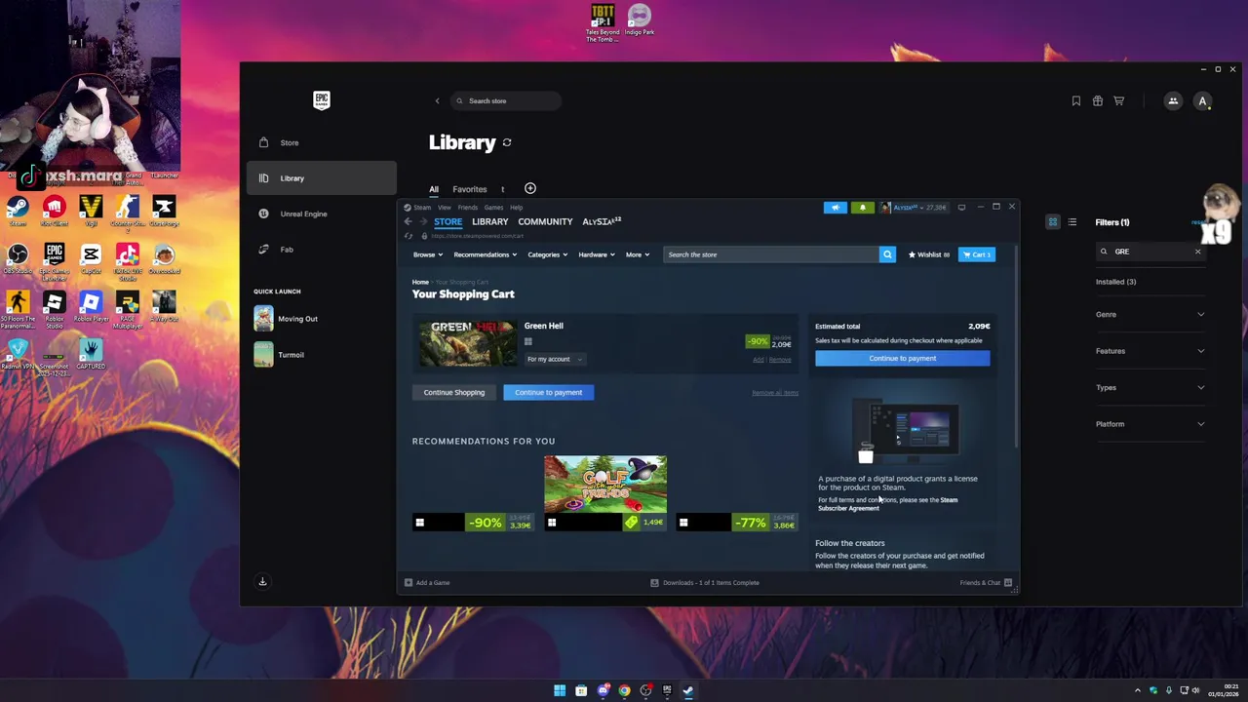Image resolution: width=1248 pixels, height=702 pixels.
Task: Click Continue to payment under cart item
Action: (x=548, y=392)
